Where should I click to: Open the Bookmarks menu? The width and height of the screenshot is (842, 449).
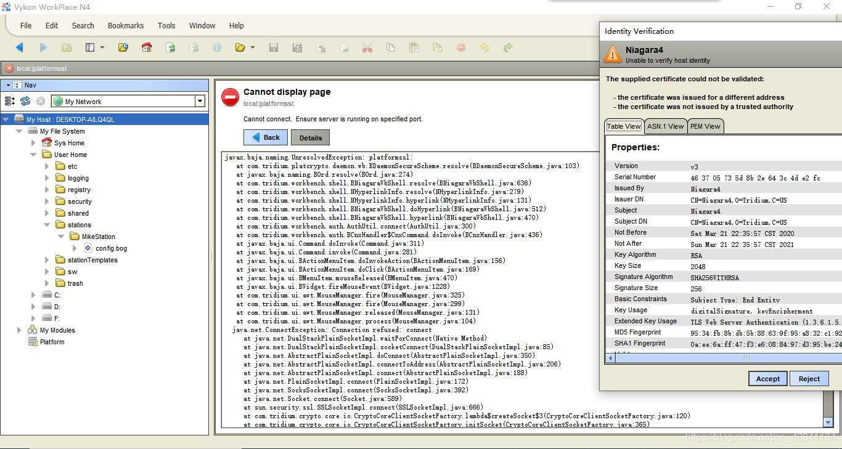coord(126,26)
